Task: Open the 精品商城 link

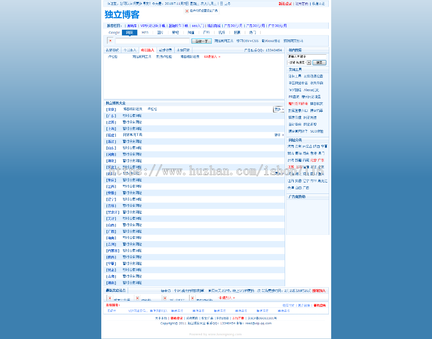Action: click(x=214, y=25)
